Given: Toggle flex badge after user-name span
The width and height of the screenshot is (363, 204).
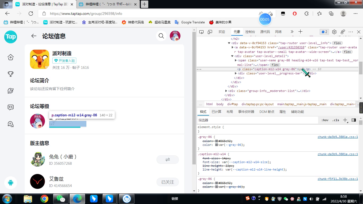Looking at the screenshot, I should click(x=275, y=65).
